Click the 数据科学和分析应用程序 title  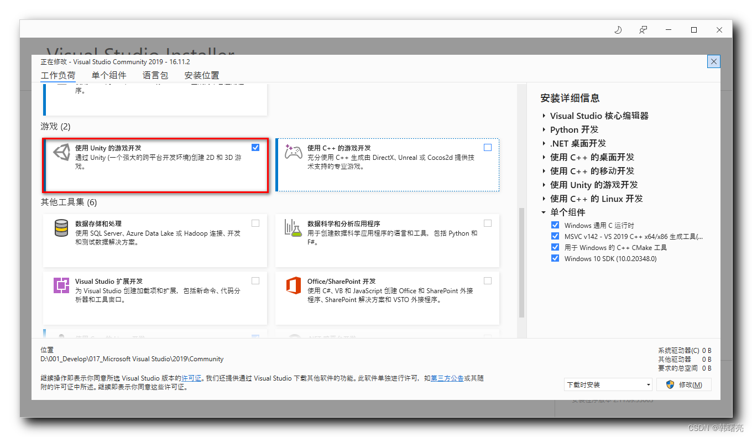(344, 224)
